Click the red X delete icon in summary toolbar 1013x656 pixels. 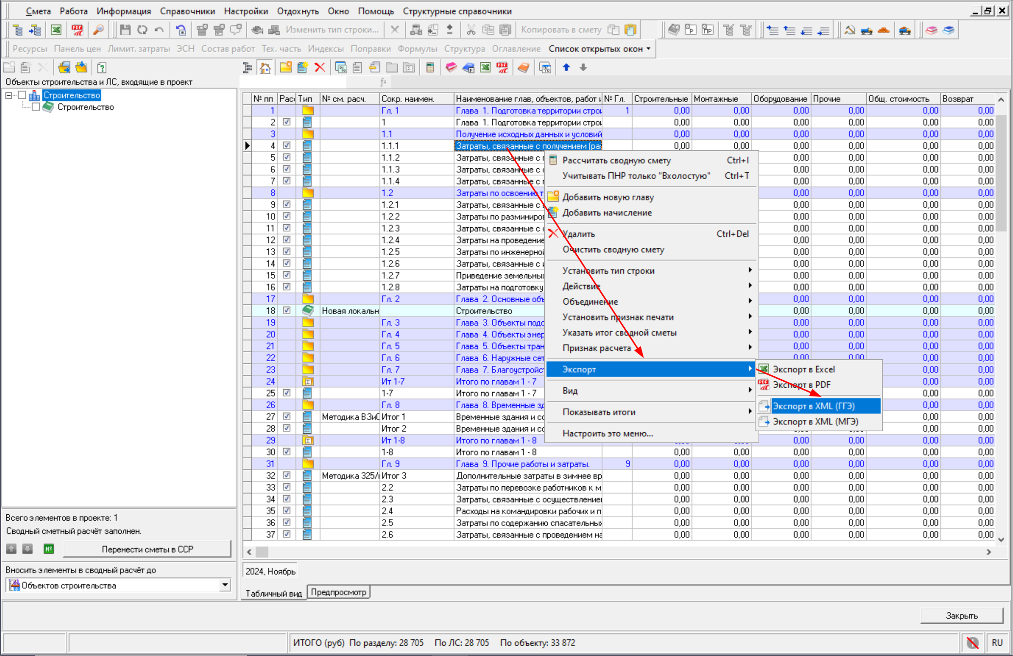pos(320,68)
